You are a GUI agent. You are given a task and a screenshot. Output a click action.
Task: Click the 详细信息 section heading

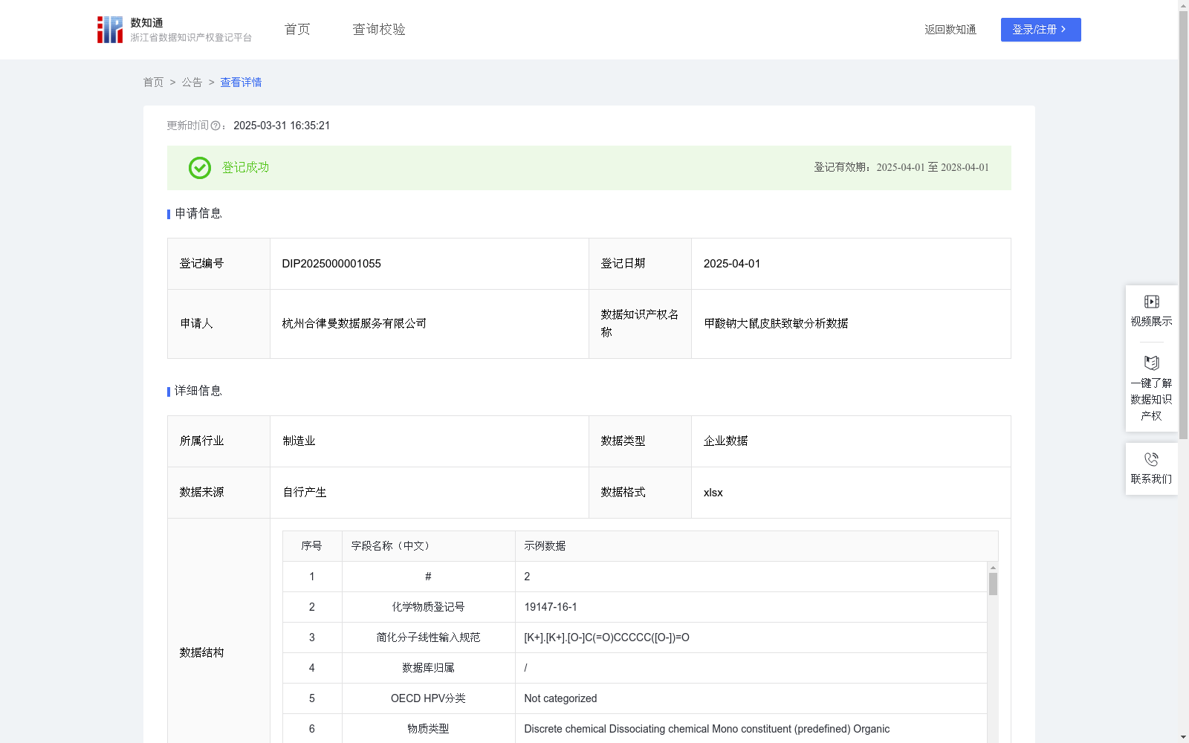click(198, 391)
